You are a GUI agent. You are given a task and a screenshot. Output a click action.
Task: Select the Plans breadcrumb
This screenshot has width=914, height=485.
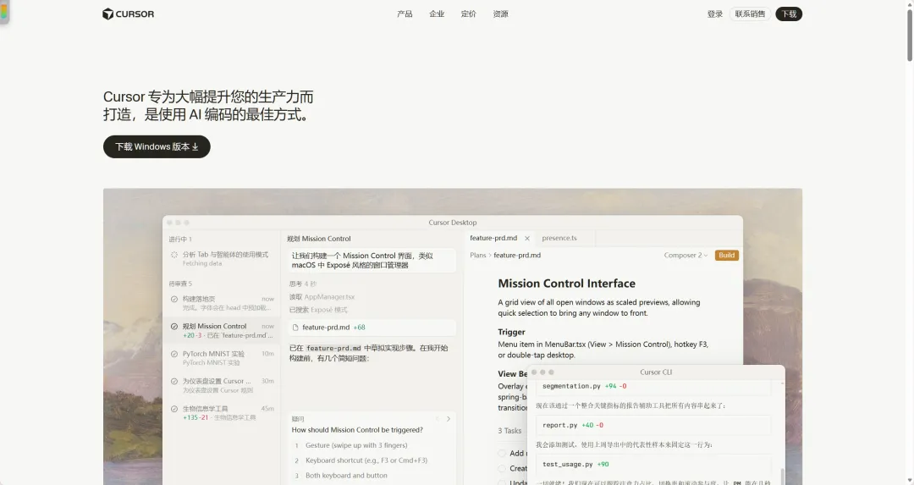478,256
